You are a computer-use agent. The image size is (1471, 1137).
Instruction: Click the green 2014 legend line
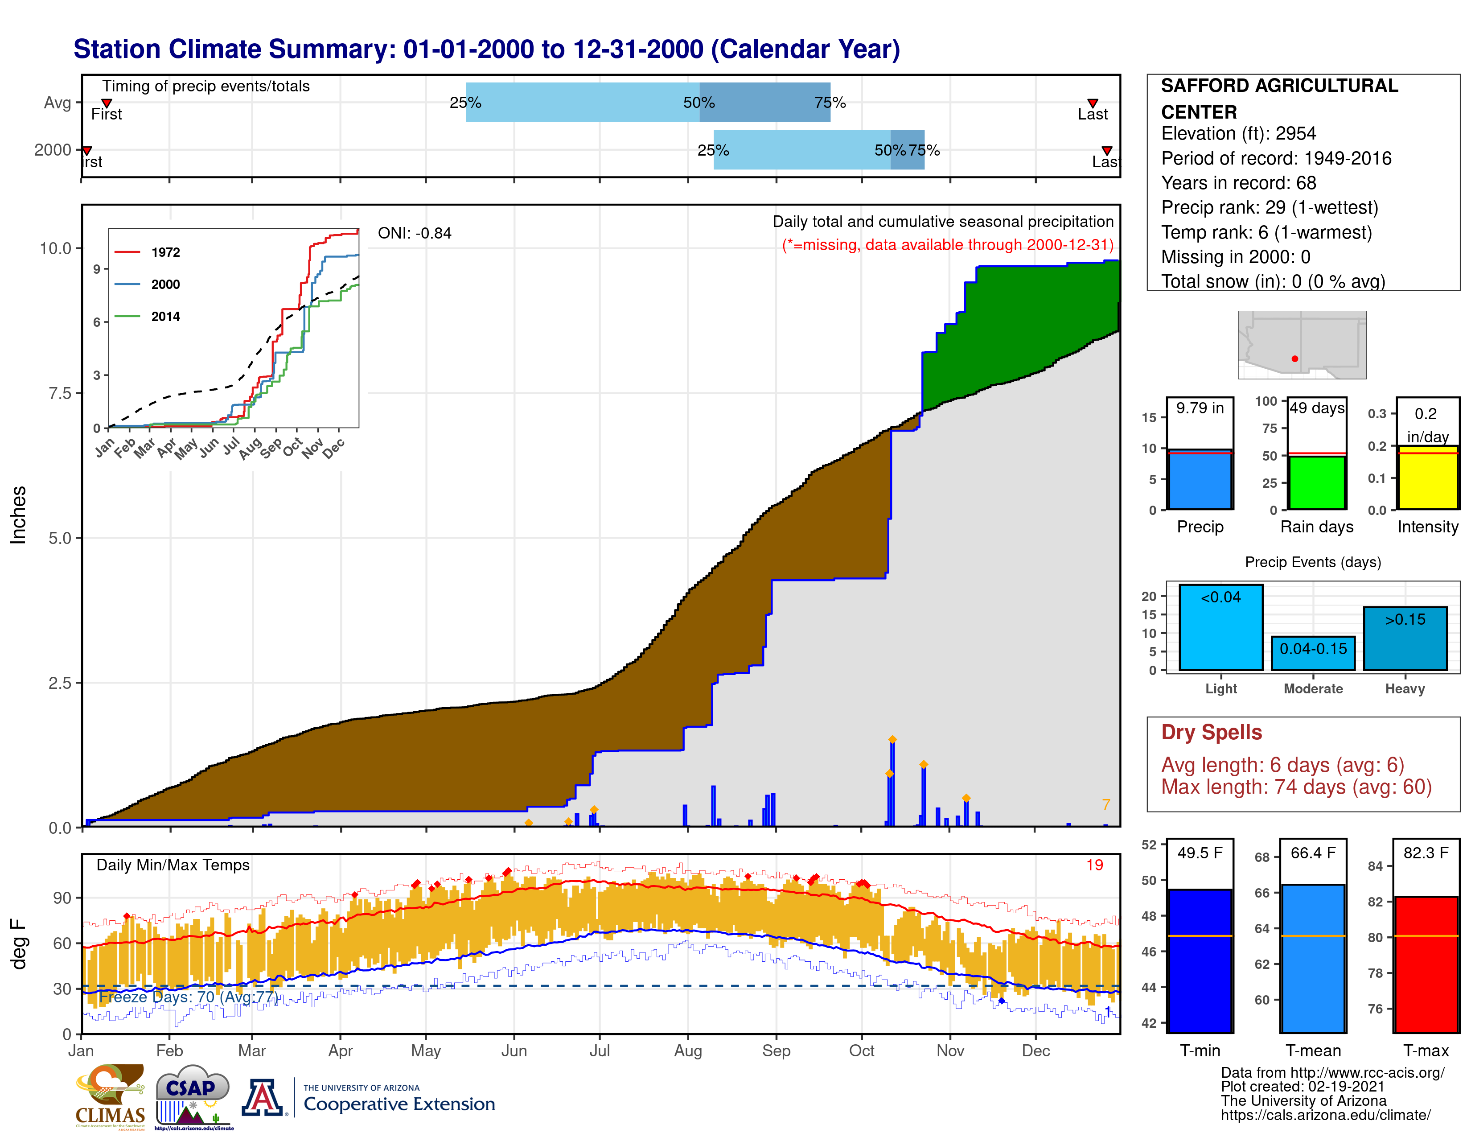pyautogui.click(x=127, y=317)
